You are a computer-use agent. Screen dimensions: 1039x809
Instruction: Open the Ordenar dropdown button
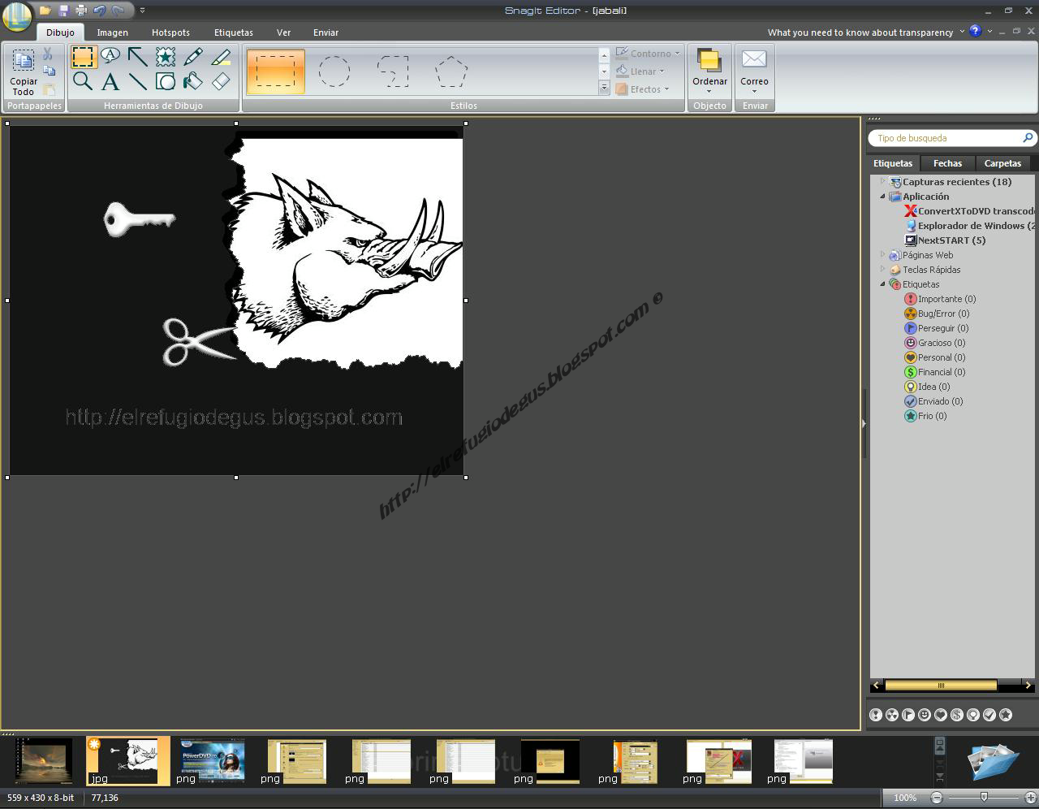pos(709,71)
